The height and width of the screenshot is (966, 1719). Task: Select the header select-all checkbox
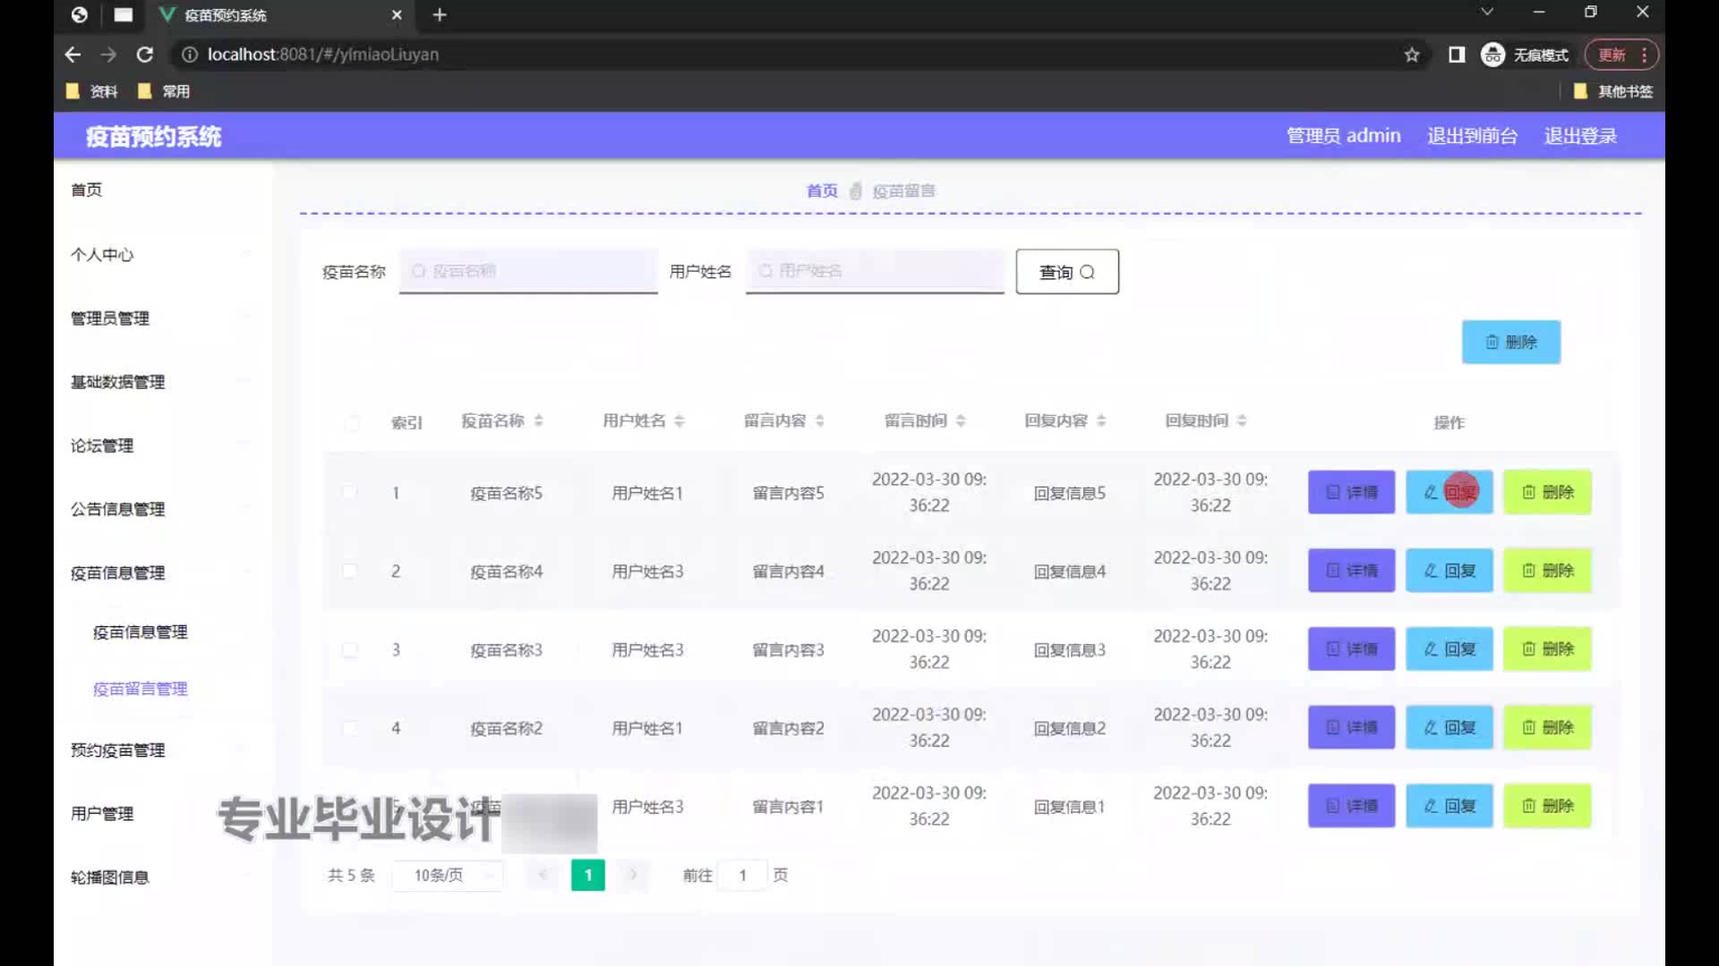352,422
